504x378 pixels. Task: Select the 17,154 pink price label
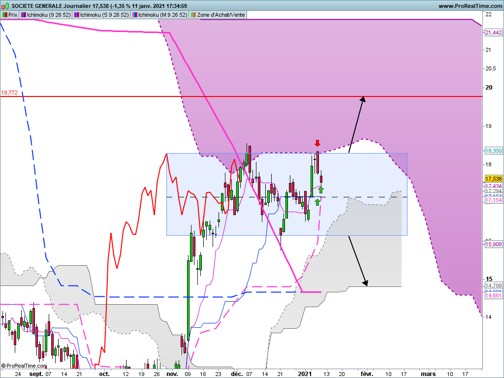point(493,200)
